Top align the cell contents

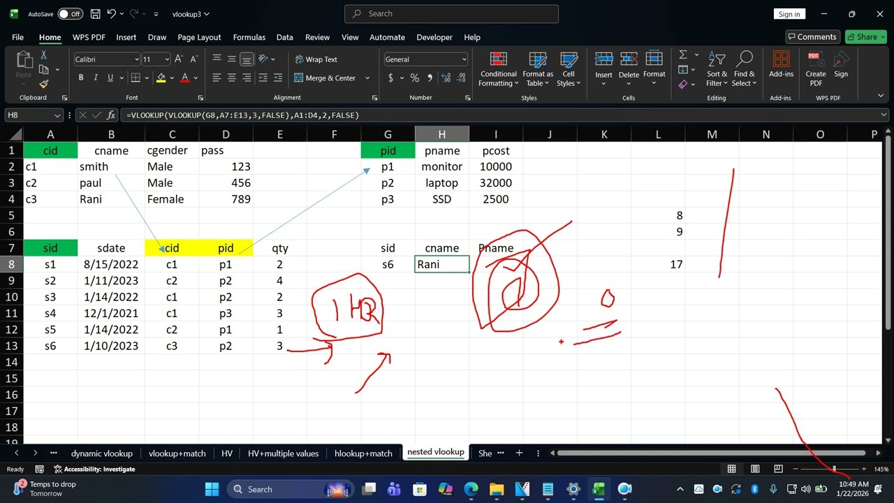point(217,59)
